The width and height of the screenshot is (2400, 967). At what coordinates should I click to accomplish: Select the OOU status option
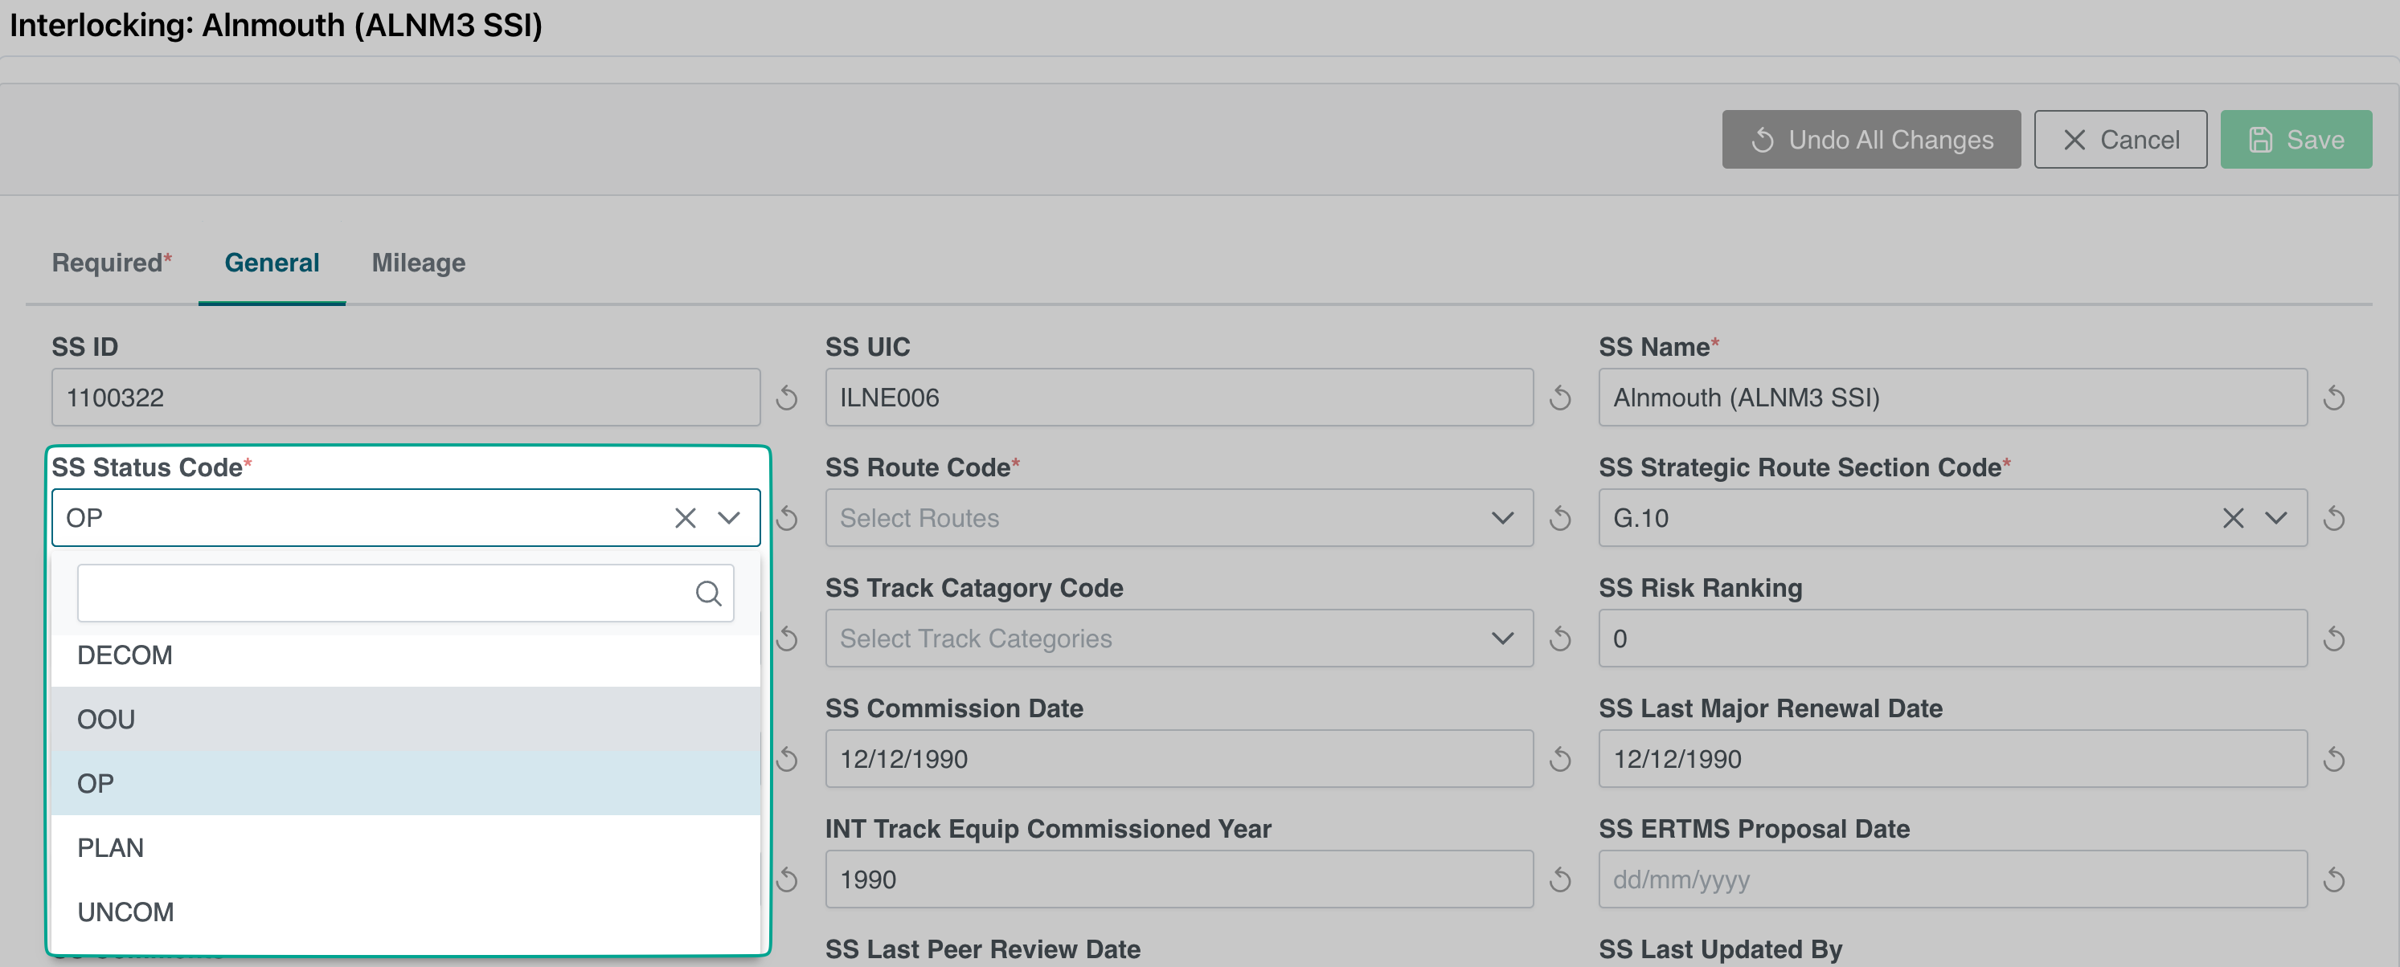(106, 720)
